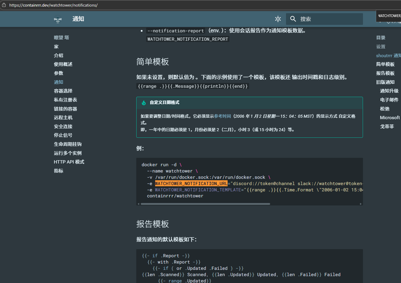The image size is (401, 283).
Task: Click the 瞭望 塔 sidebar title
Action: pos(61,38)
